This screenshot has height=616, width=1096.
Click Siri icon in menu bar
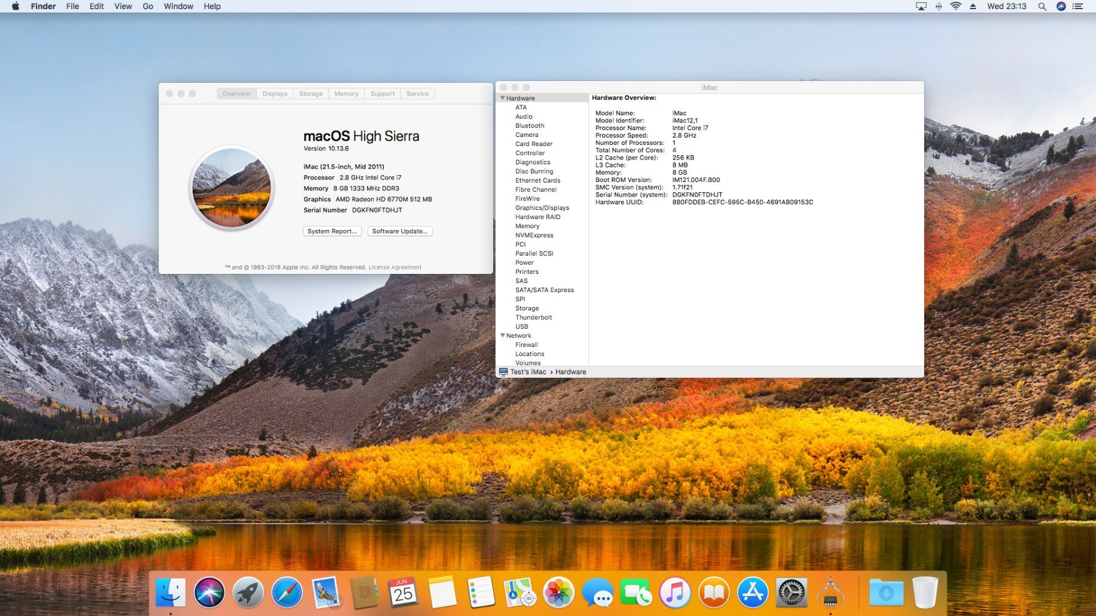(x=1061, y=6)
